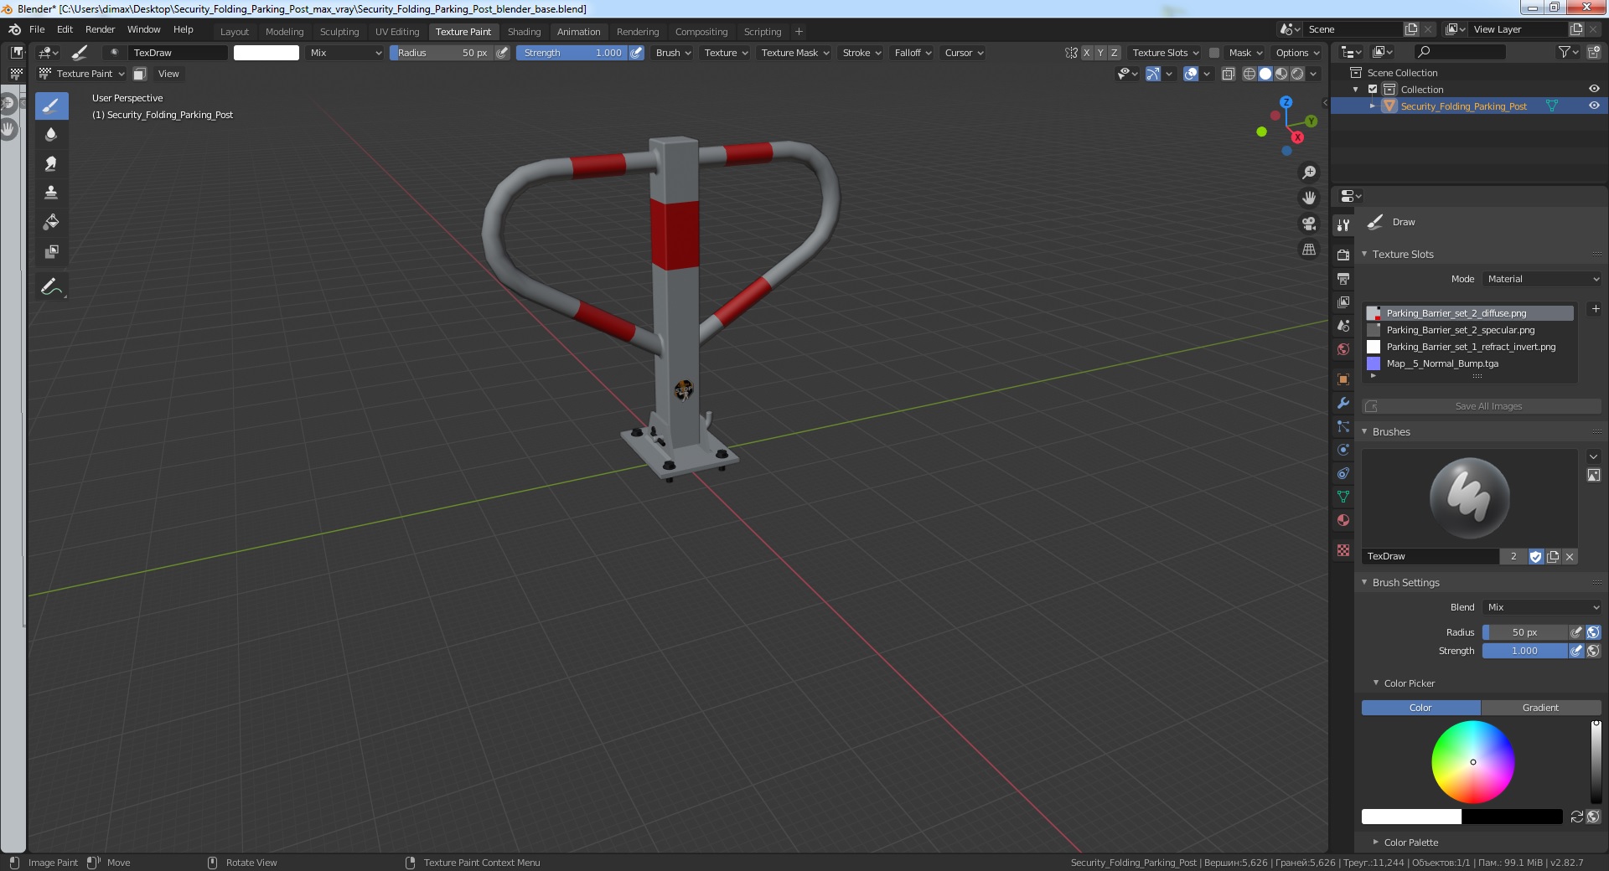Image resolution: width=1609 pixels, height=871 pixels.
Task: Hide Security_Folding_Parking_Post object in outliner
Action: coord(1594,106)
